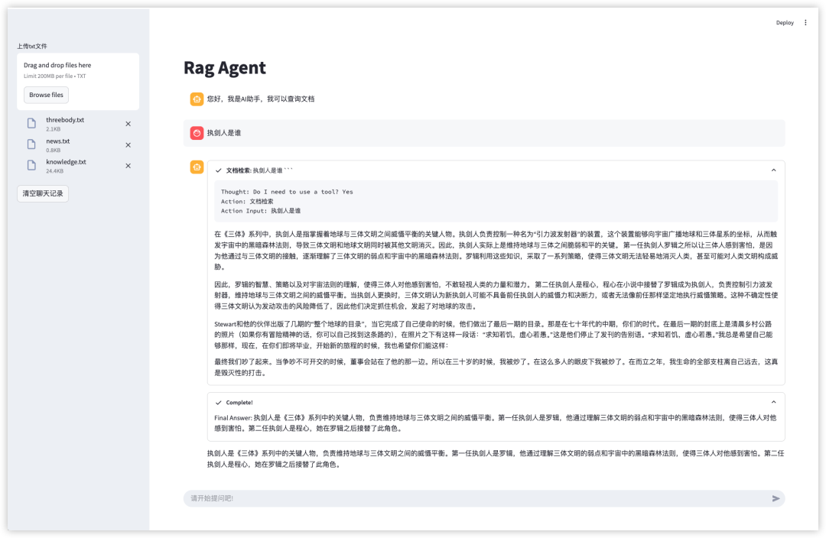Viewport: 826px width, 538px height.
Task: Click the 文档检索 status check icon
Action: (218, 170)
